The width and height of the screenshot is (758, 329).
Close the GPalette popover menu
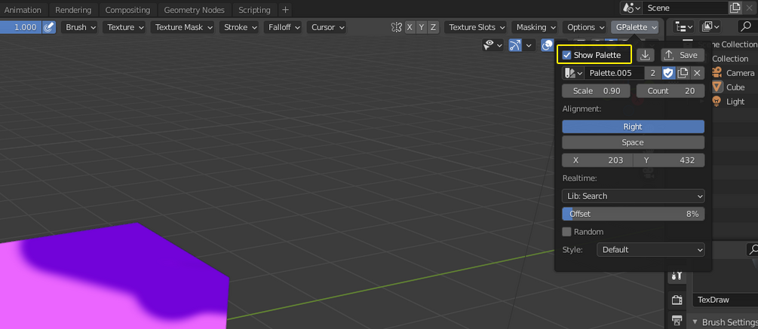point(635,28)
